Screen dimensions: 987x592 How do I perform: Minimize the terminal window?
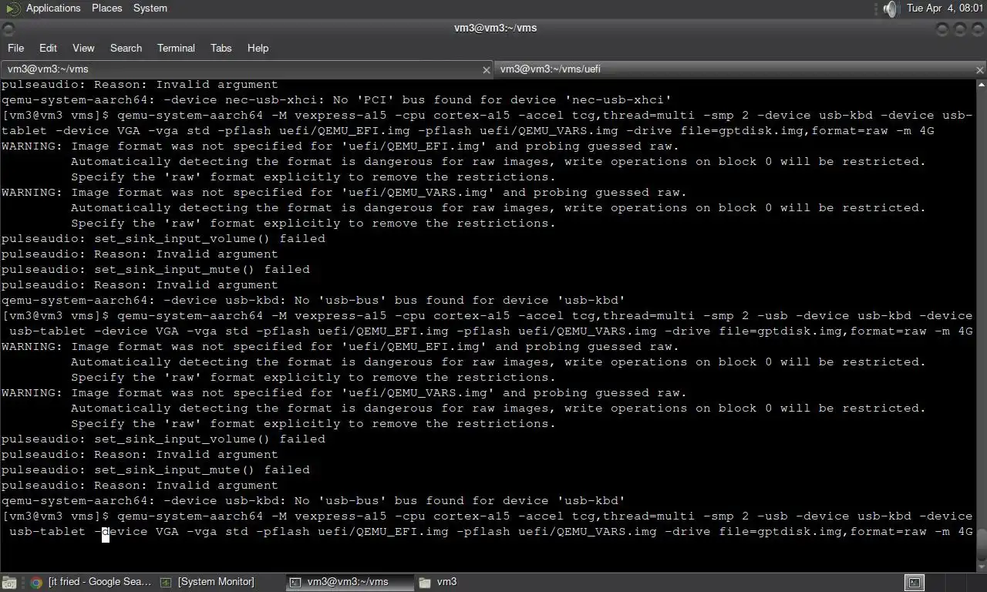[x=942, y=29]
